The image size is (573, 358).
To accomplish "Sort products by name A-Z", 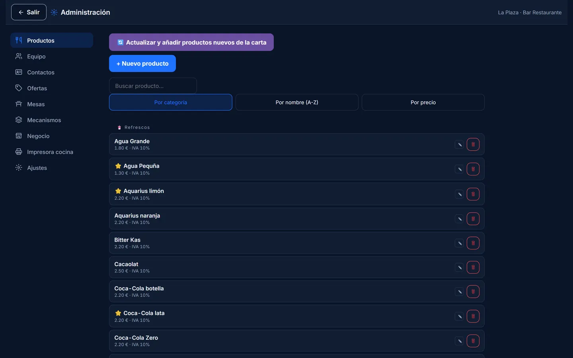I will click(x=297, y=102).
